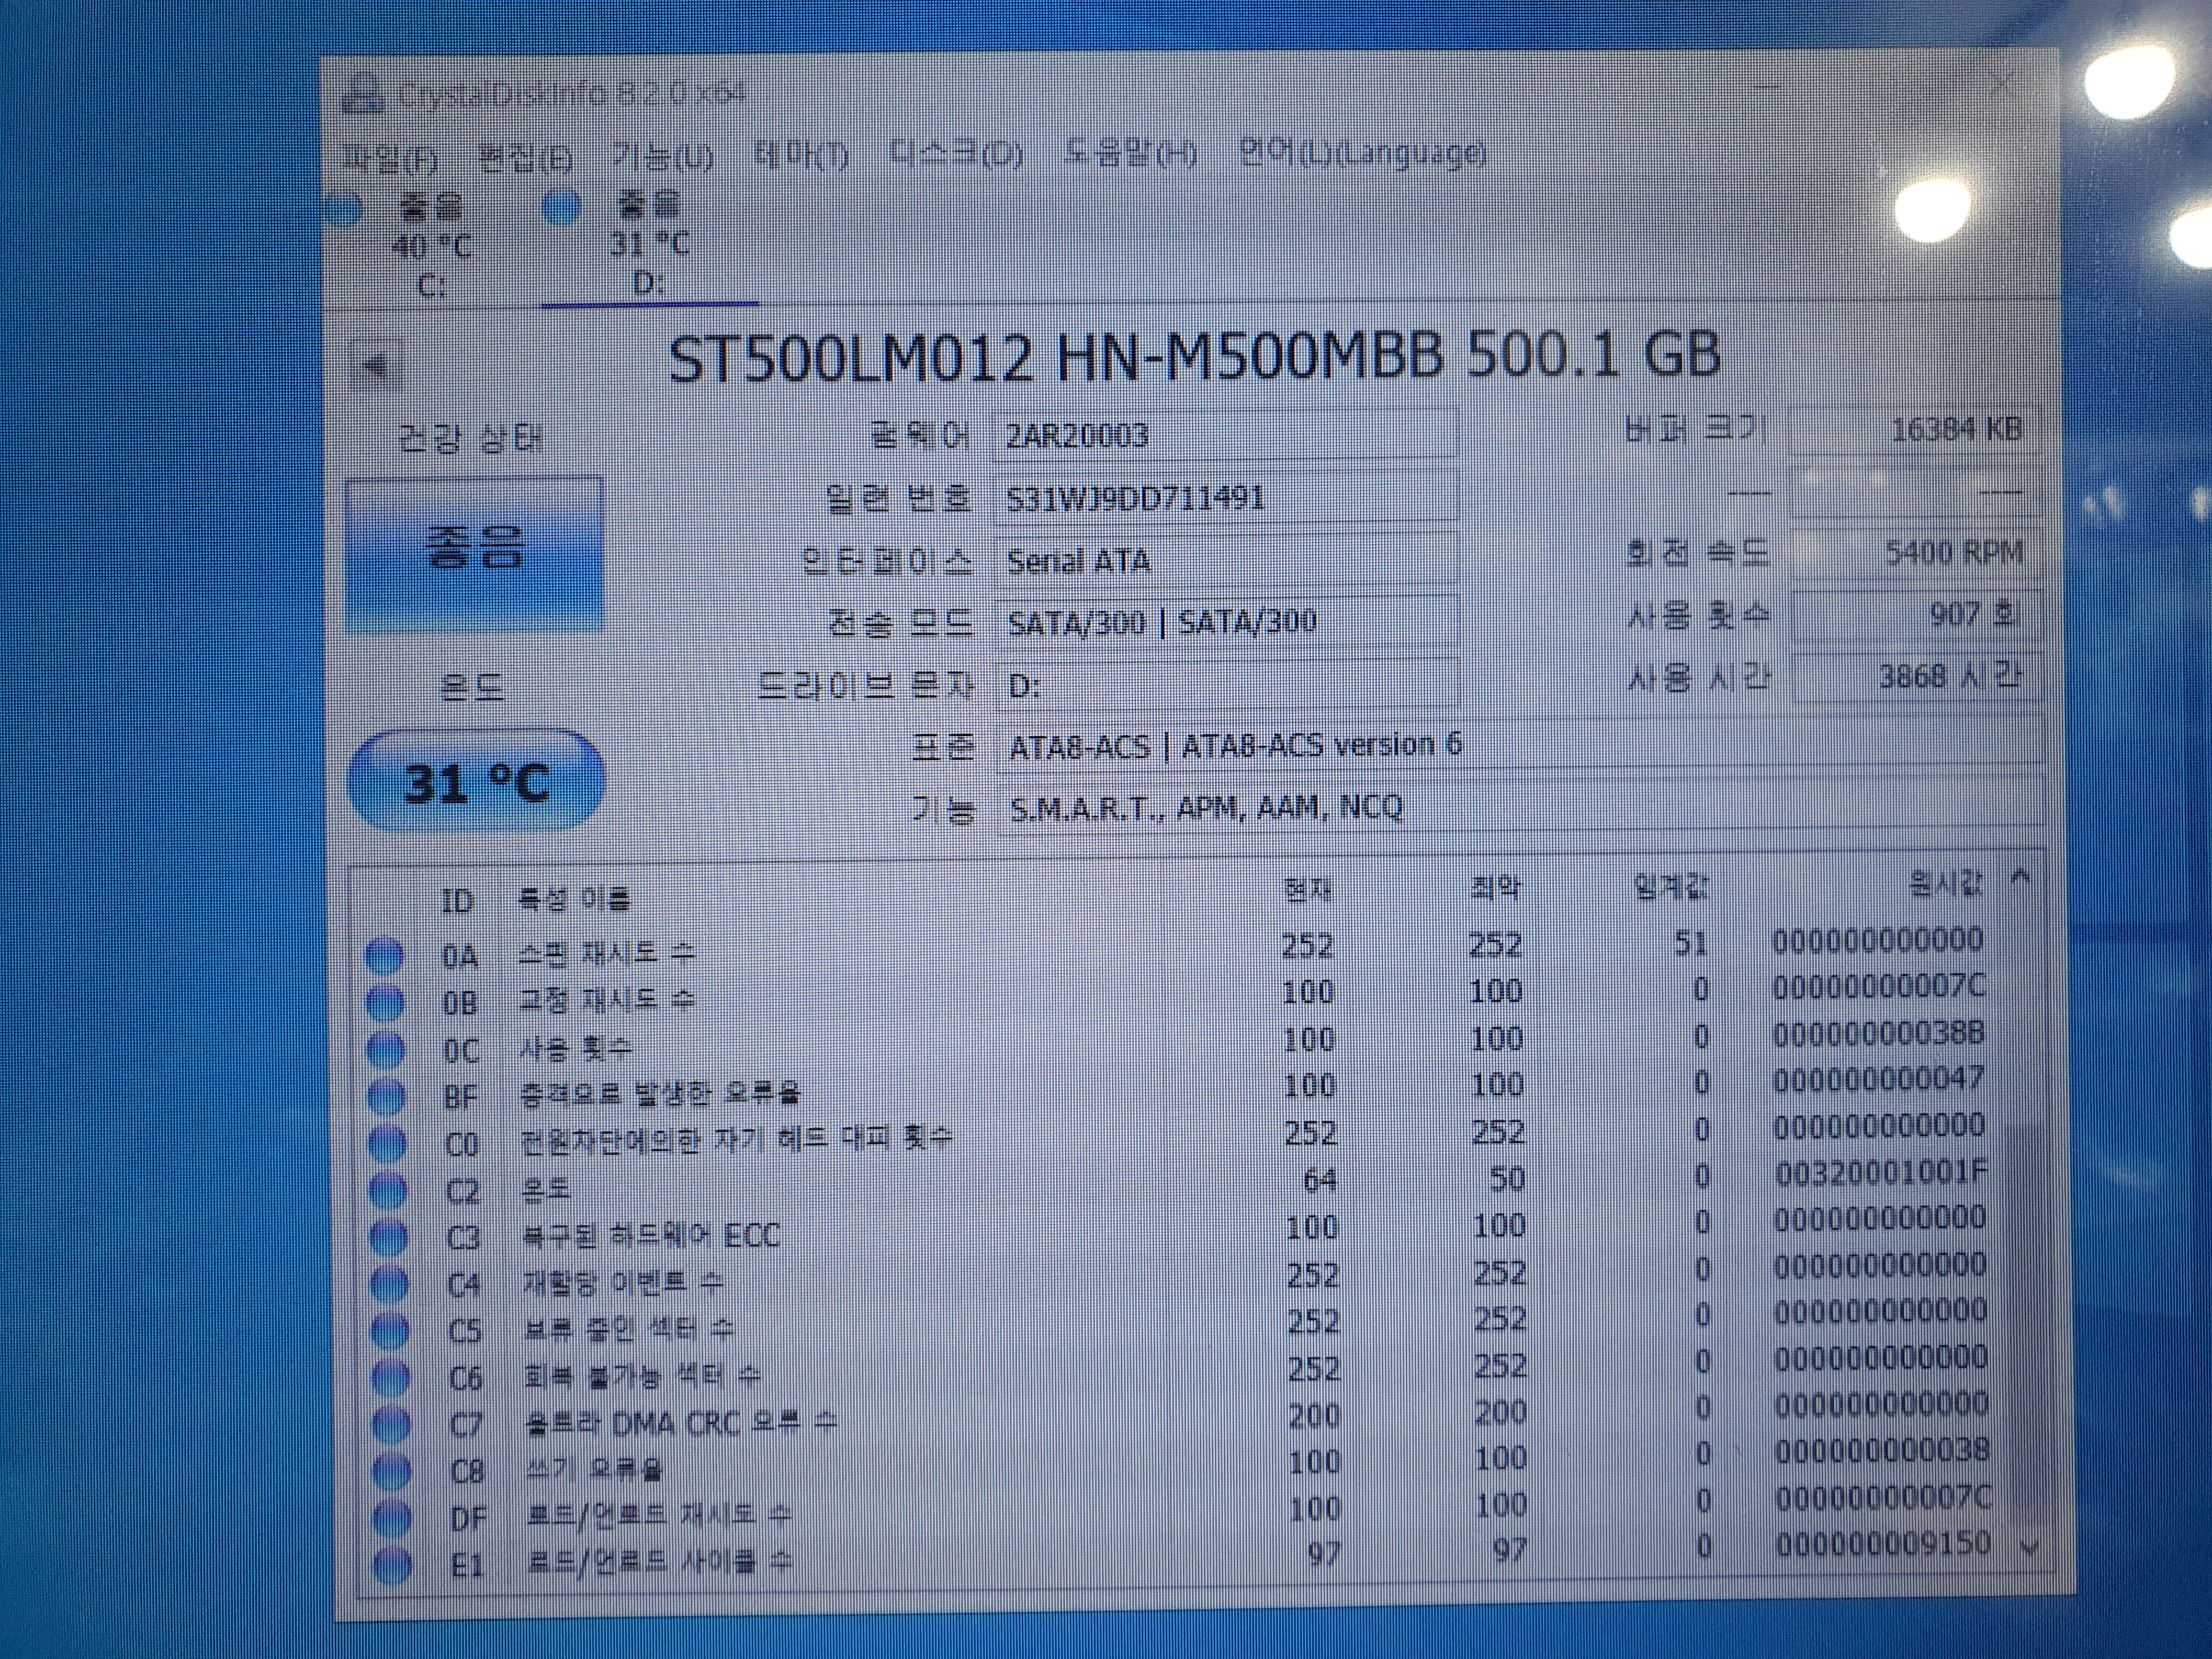The height and width of the screenshot is (1659, 2212).
Task: Close the CrystalDiskInfo window
Action: point(2003,82)
